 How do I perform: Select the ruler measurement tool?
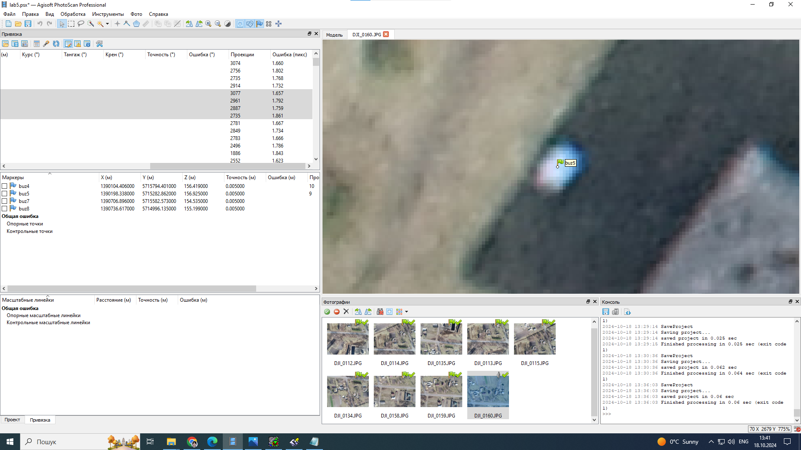(146, 24)
